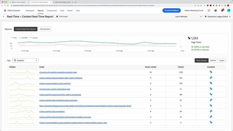The height and width of the screenshot is (131, 233).
Task: Select the Content Real-Time Report tab
Action: 25,29
